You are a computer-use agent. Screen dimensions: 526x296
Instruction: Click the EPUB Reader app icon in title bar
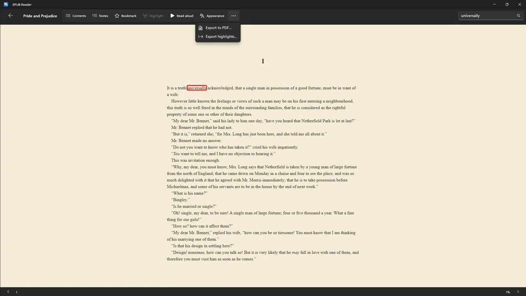point(6,5)
